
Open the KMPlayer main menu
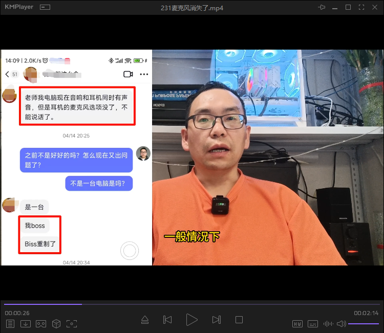click(x=19, y=8)
